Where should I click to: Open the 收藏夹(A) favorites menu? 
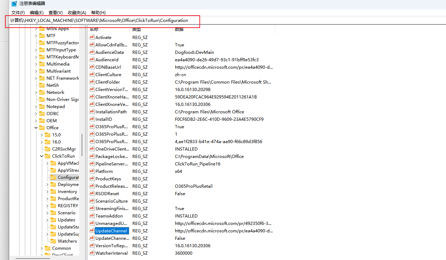coord(76,12)
